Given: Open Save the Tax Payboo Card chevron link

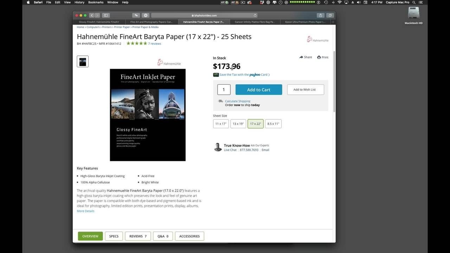Looking at the screenshot, I should click(x=245, y=74).
